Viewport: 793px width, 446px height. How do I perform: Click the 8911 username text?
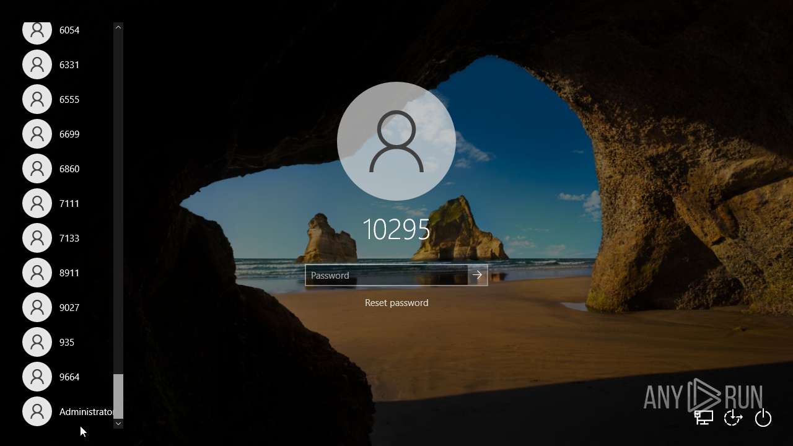pos(69,273)
